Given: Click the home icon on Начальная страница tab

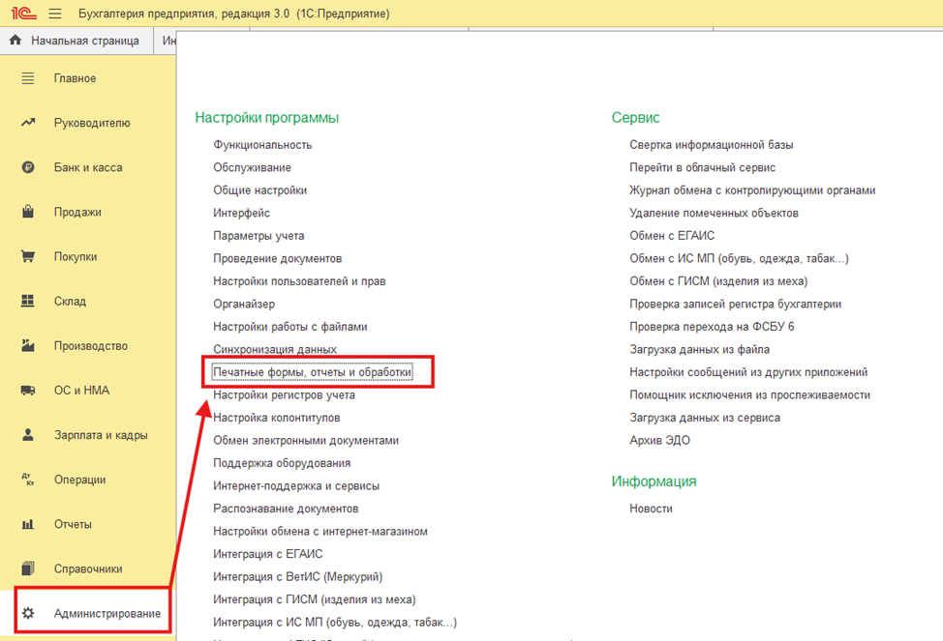Looking at the screenshot, I should [x=15, y=41].
